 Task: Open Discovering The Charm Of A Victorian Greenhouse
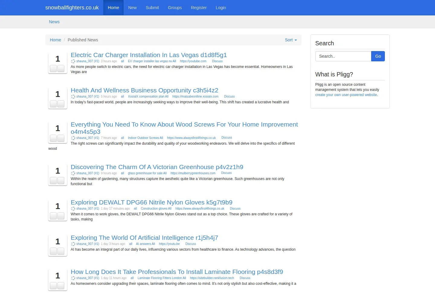click(x=157, y=167)
